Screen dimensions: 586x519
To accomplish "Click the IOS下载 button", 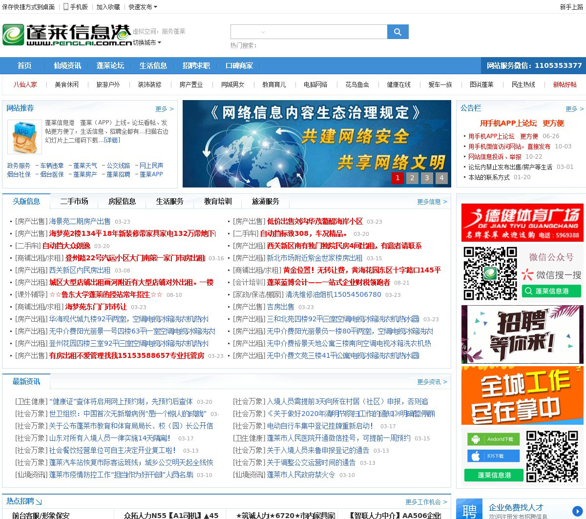I will coord(494,456).
